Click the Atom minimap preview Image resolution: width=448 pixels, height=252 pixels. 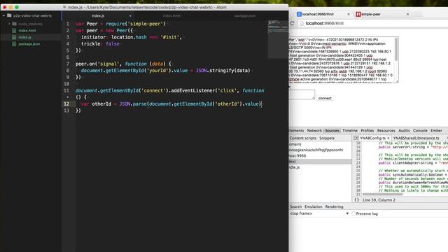point(278,39)
